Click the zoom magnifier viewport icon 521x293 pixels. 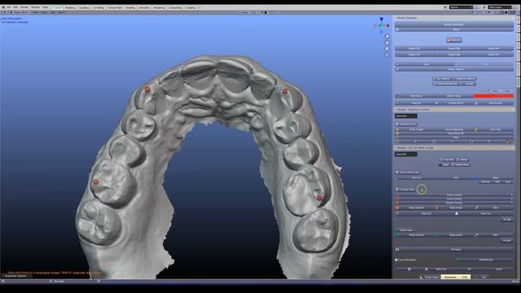tap(387, 36)
